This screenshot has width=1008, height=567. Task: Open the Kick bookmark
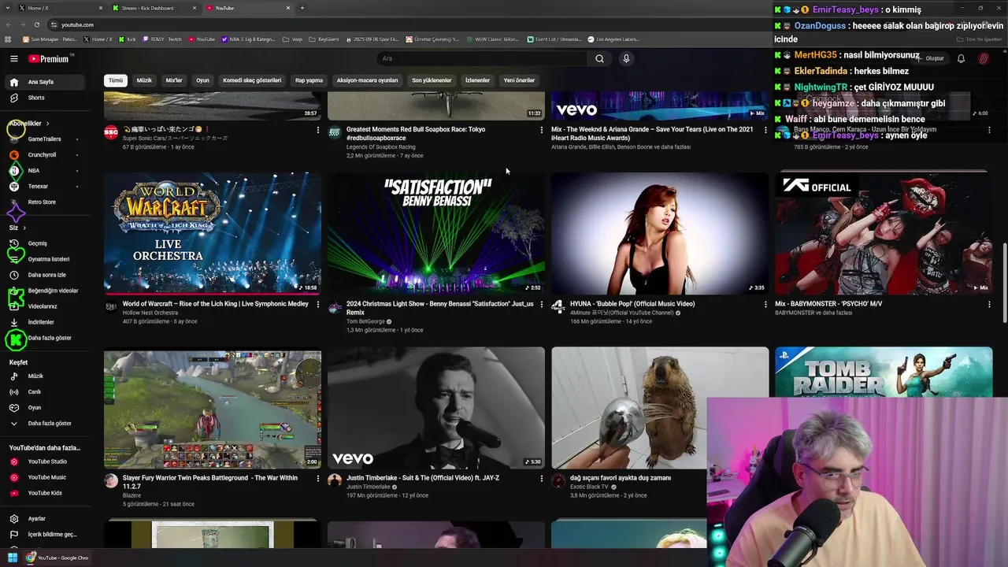click(127, 39)
